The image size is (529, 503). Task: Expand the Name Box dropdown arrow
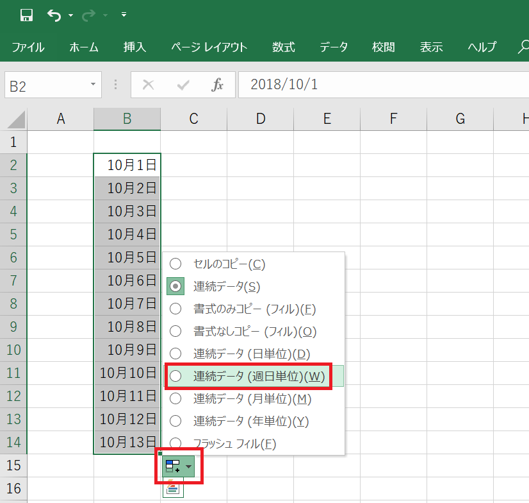click(x=94, y=85)
